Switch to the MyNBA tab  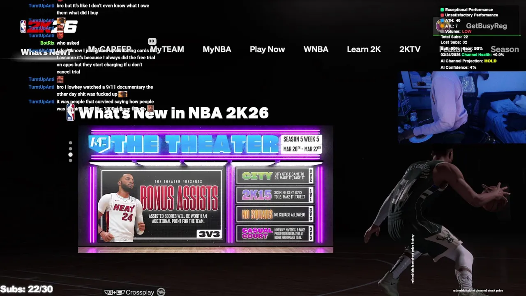coord(217,49)
